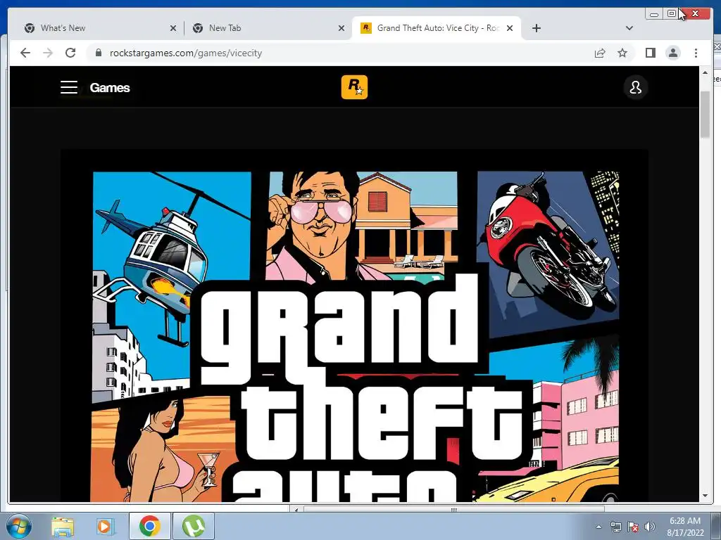This screenshot has width=721, height=540.
Task: Click the vertical scrollbar thumb
Action: [x=705, y=114]
